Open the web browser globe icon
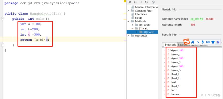Image resolution: width=223 pixels, height=99 pixels. 153,2
